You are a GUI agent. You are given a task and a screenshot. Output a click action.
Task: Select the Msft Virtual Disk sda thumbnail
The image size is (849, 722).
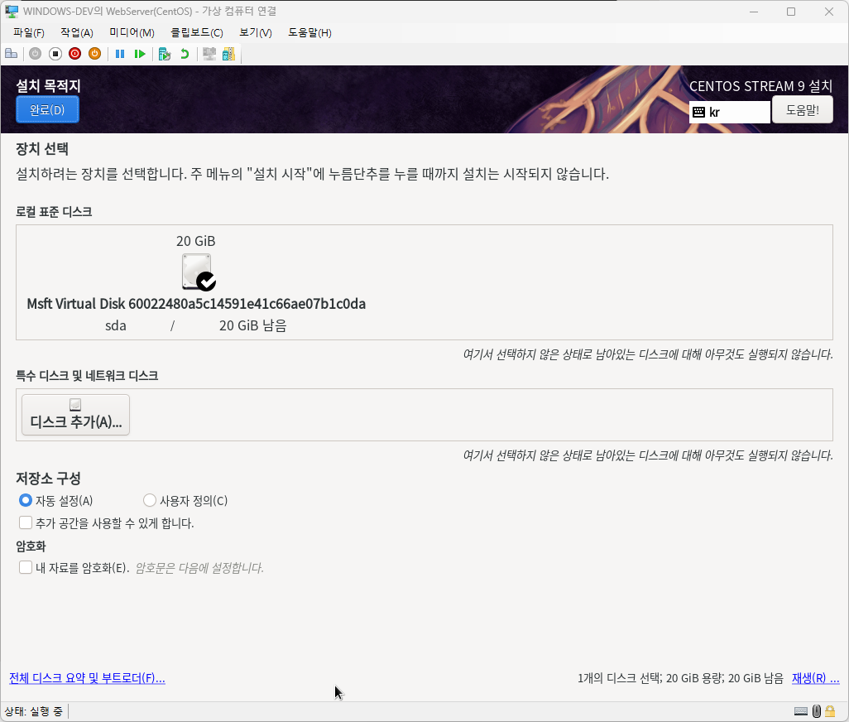[x=197, y=272]
